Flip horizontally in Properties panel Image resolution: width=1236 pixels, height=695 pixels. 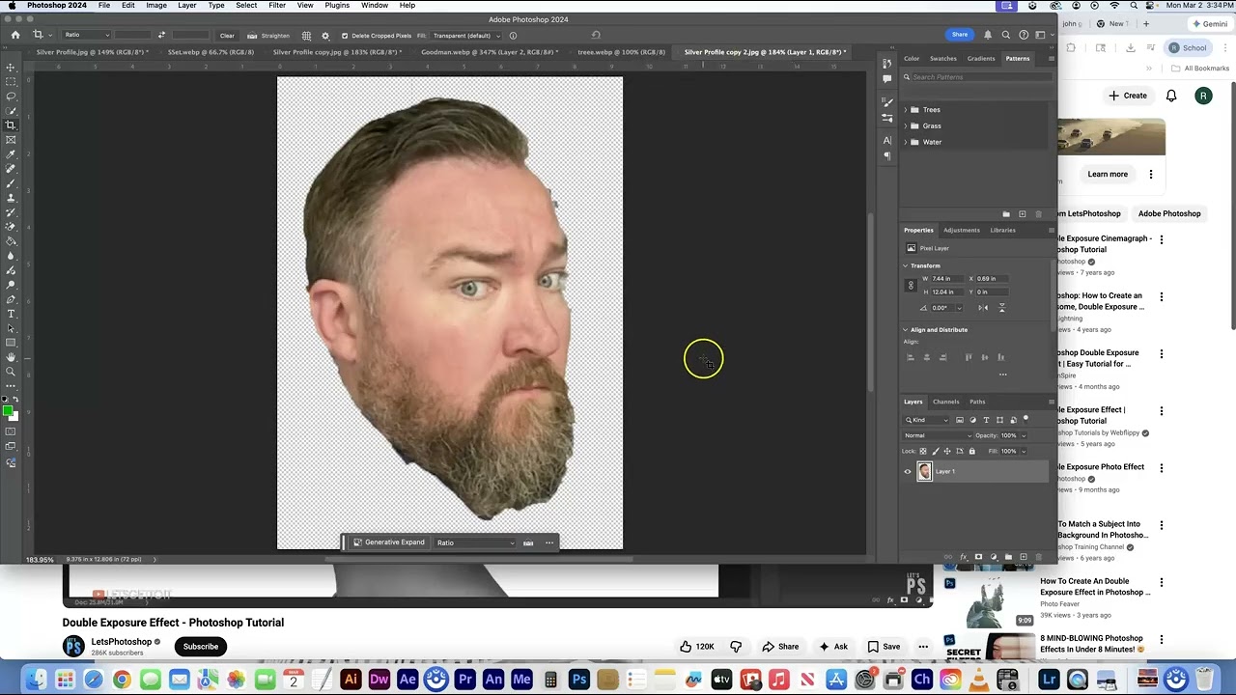982,308
